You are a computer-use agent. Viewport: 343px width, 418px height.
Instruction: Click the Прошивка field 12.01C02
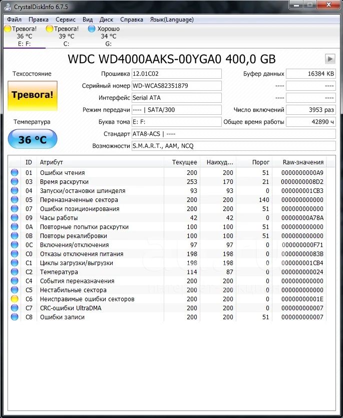click(177, 74)
